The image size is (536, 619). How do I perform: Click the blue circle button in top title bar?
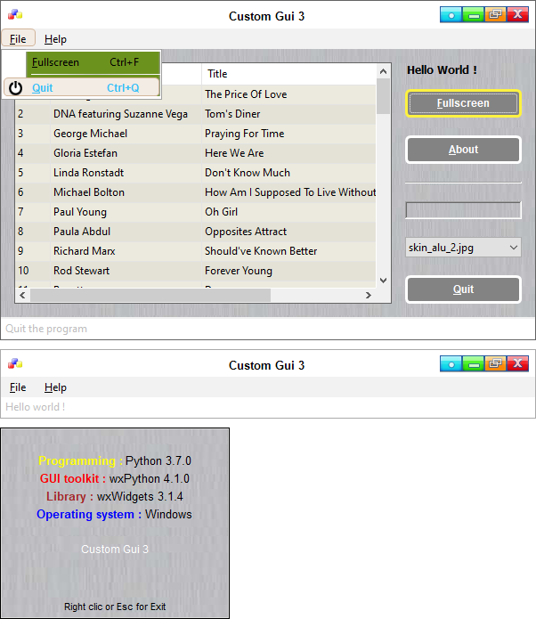451,15
